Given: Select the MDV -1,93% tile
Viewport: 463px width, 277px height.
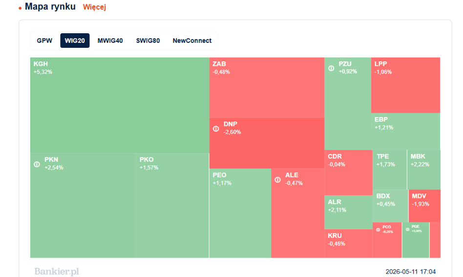Looking at the screenshot, I should coord(424,206).
